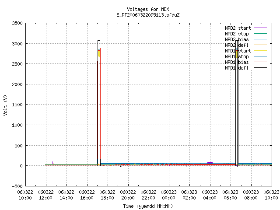Click the 060322 22:00 x-axis label
Viewport: 280px width, 210px height.
coord(148,195)
